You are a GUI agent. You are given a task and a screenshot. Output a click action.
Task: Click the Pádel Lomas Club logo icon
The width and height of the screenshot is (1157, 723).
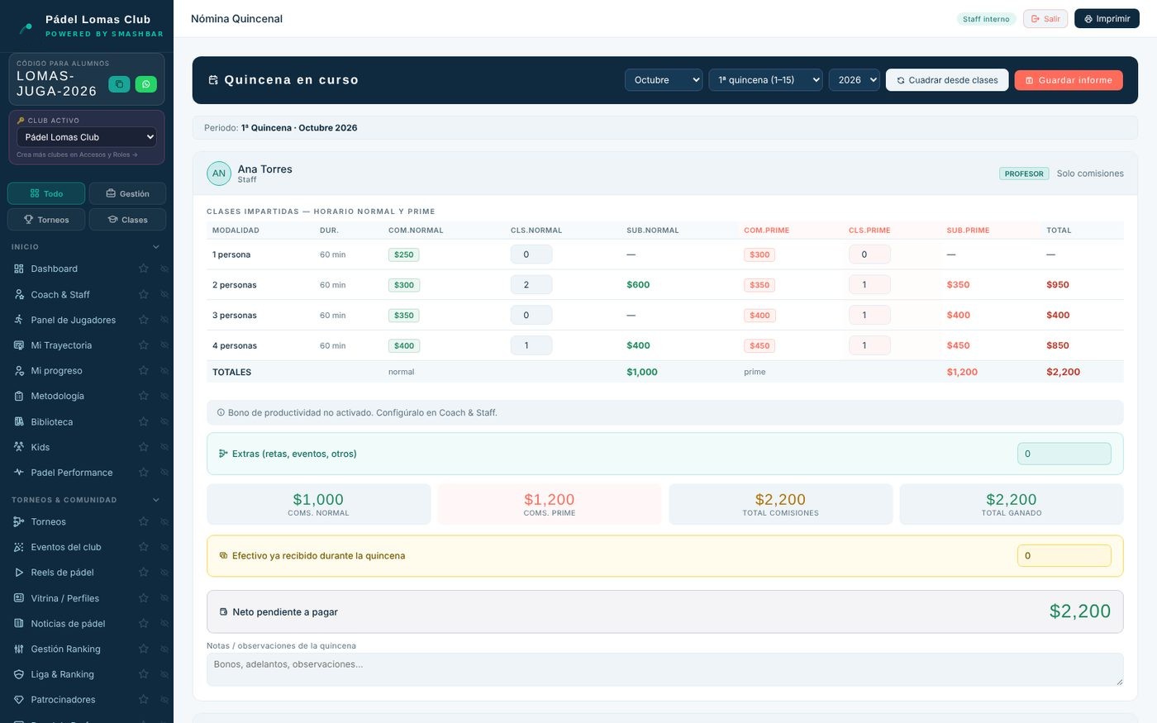tap(26, 26)
